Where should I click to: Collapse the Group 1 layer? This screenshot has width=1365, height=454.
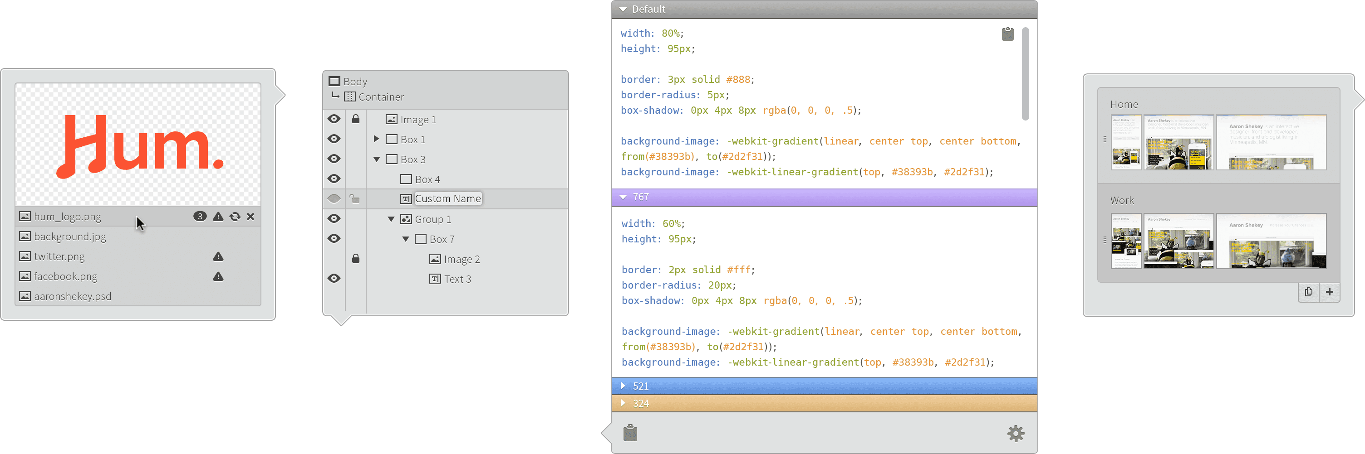[x=391, y=219]
